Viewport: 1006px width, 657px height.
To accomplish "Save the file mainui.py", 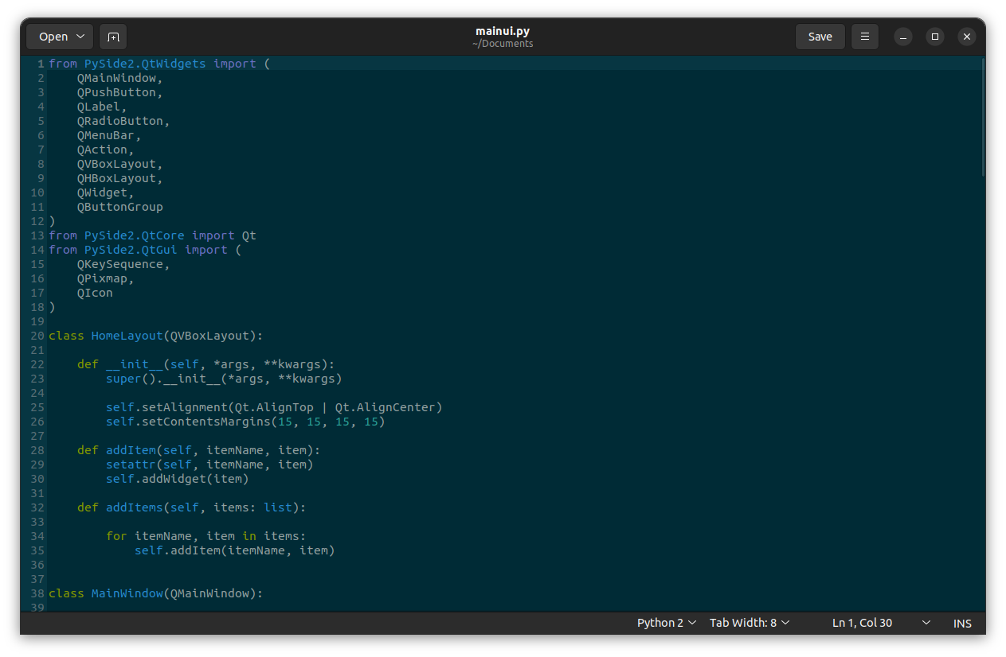I will (820, 37).
